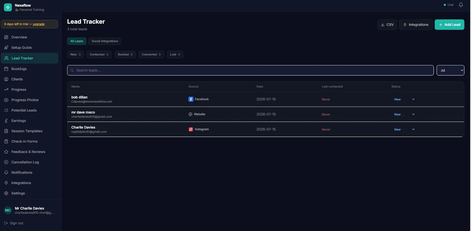Expand status dropdown for Charlie Davies
Image resolution: width=471 pixels, height=231 pixels.
click(413, 129)
